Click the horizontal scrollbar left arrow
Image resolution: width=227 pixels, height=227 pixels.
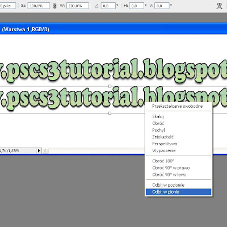point(45,151)
